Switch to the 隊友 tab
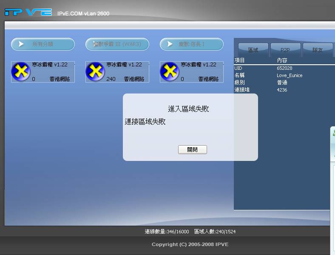 click(318, 50)
